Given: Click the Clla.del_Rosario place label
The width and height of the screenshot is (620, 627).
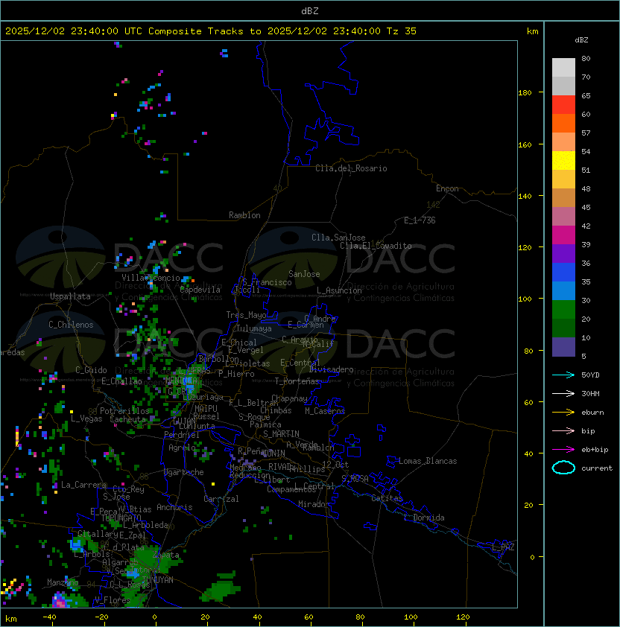Looking at the screenshot, I should tap(351, 168).
